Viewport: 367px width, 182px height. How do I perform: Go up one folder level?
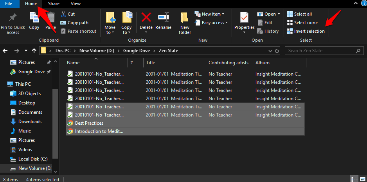click(x=34, y=51)
